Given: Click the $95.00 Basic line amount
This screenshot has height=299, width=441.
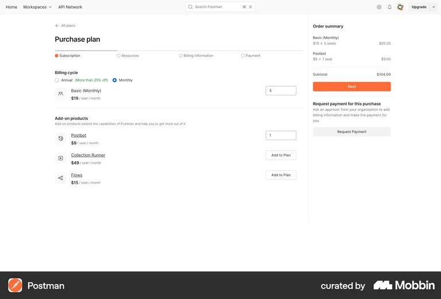Looking at the screenshot, I should [x=385, y=43].
